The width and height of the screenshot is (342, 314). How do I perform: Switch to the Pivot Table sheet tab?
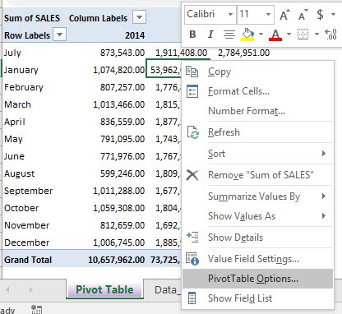104,290
